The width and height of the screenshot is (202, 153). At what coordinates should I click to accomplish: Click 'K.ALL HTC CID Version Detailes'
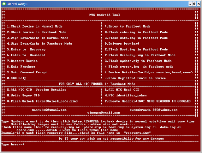(x=37, y=90)
